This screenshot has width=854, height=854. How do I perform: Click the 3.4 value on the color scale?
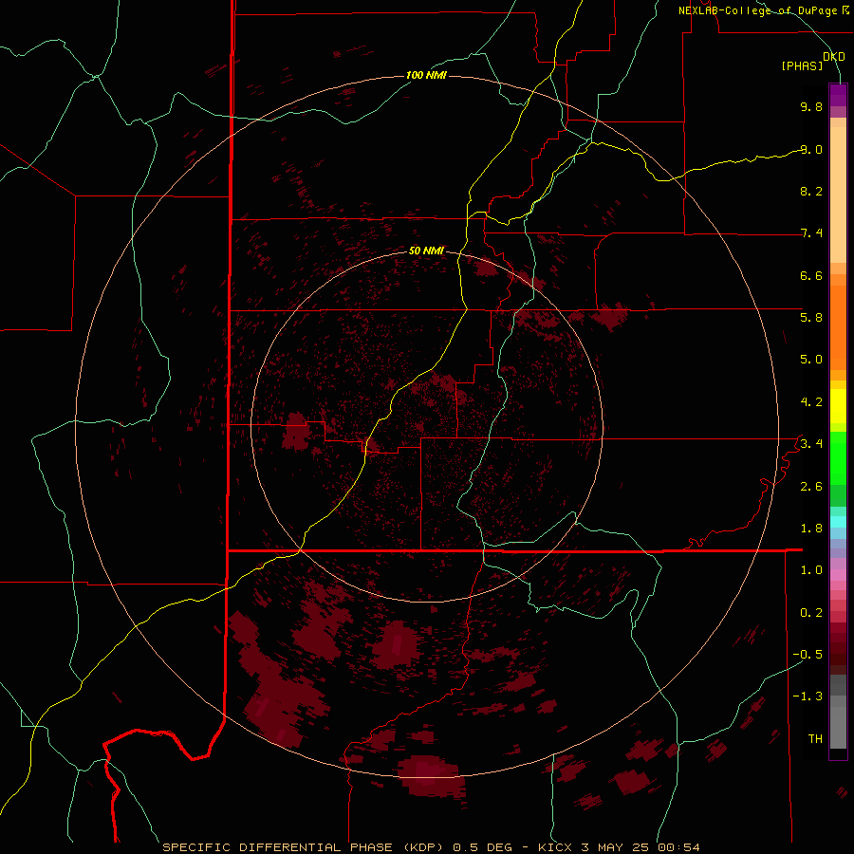click(x=811, y=444)
